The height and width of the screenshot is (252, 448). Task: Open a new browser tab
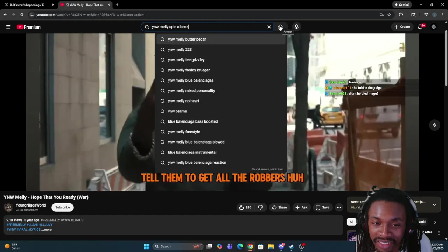click(x=117, y=5)
